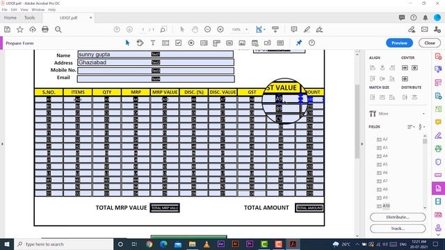445x250 pixels.
Task: Add a digital signature field
Action: click(x=267, y=43)
